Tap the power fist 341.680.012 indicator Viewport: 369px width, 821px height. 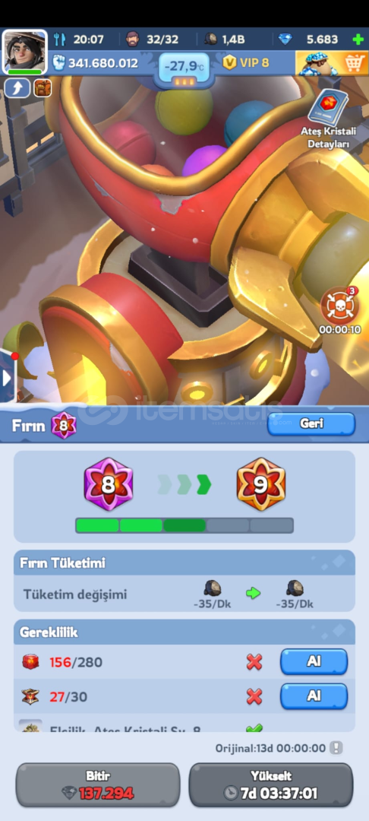[x=96, y=63]
